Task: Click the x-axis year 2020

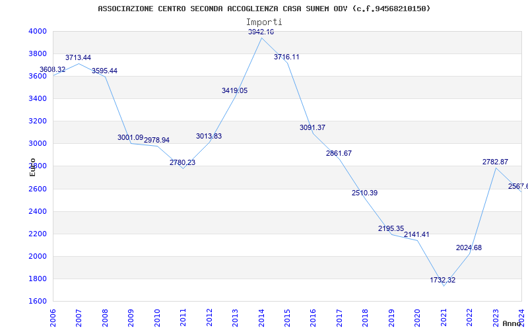Action: coord(418,318)
